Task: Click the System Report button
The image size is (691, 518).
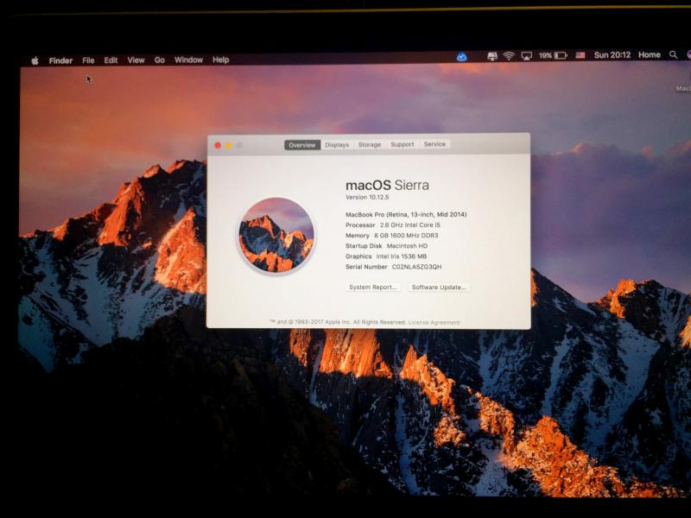Action: tap(373, 287)
